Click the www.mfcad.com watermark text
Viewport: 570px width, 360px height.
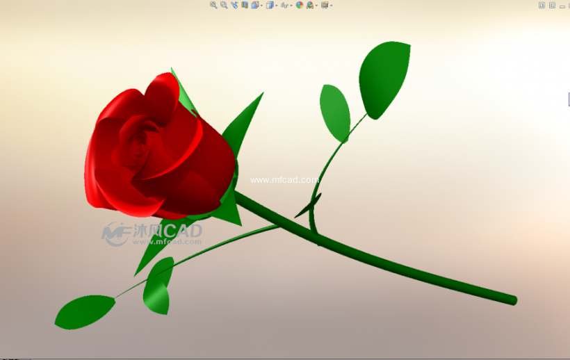point(284,179)
